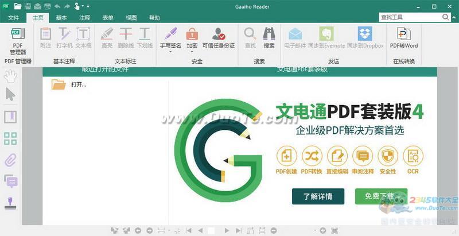Switch to the 表单 tab
The width and height of the screenshot is (459, 236).
click(108, 18)
